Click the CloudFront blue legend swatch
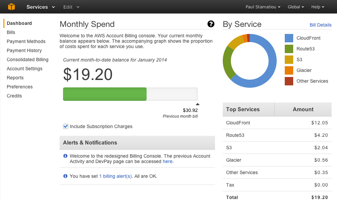337x200 pixels. tap(289, 38)
